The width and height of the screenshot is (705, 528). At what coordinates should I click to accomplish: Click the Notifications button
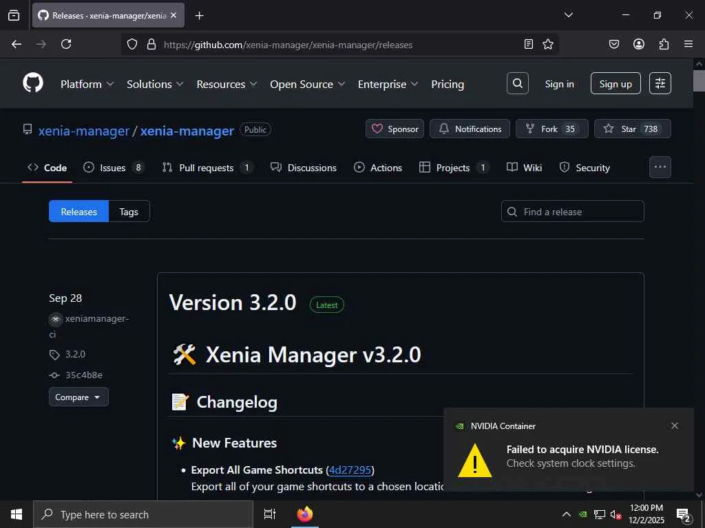pyautogui.click(x=470, y=129)
